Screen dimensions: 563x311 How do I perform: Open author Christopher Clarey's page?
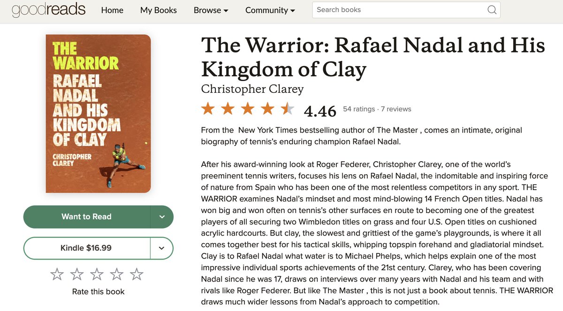pyautogui.click(x=252, y=89)
